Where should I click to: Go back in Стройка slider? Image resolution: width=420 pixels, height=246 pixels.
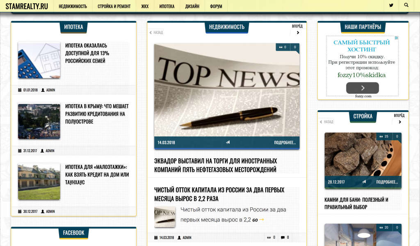(x=326, y=122)
